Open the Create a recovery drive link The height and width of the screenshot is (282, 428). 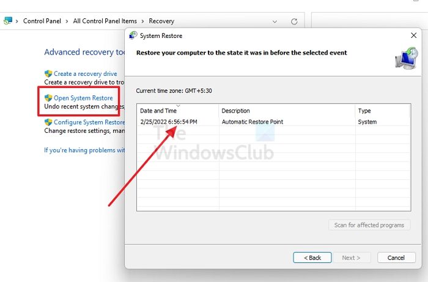[85, 73]
